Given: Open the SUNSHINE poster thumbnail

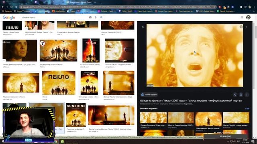Looking at the screenshot, I should point(76,115).
